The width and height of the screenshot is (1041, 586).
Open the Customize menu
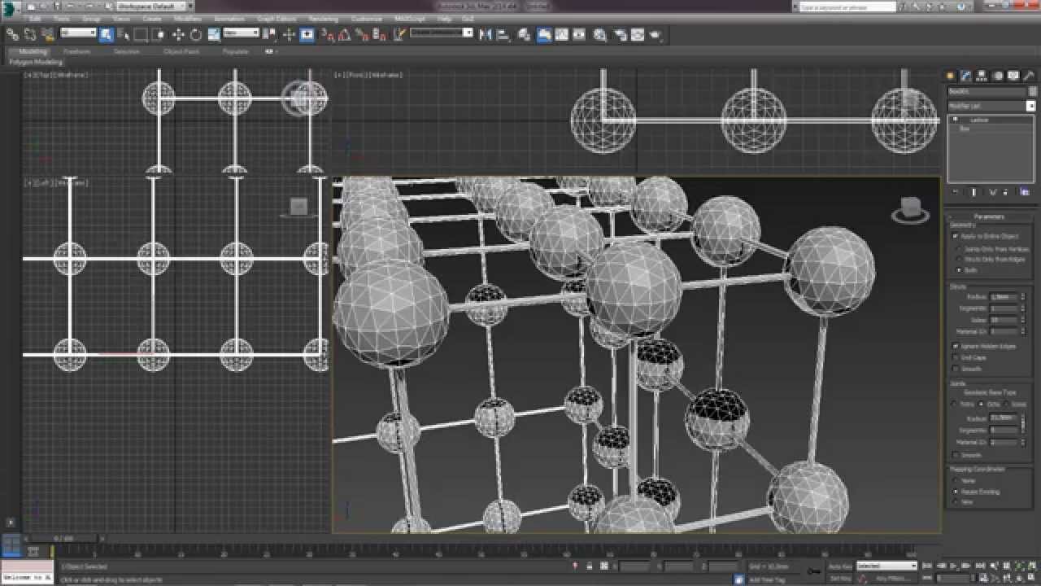pos(367,18)
